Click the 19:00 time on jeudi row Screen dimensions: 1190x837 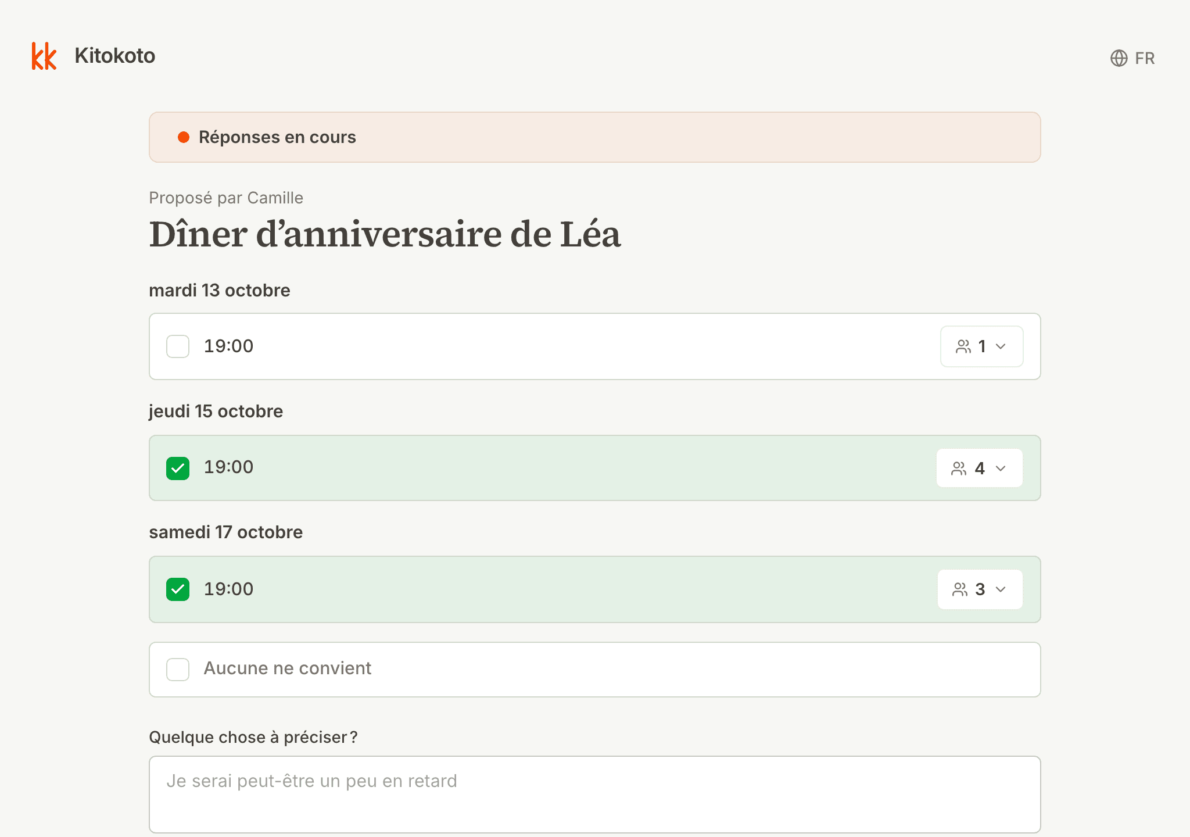(228, 467)
